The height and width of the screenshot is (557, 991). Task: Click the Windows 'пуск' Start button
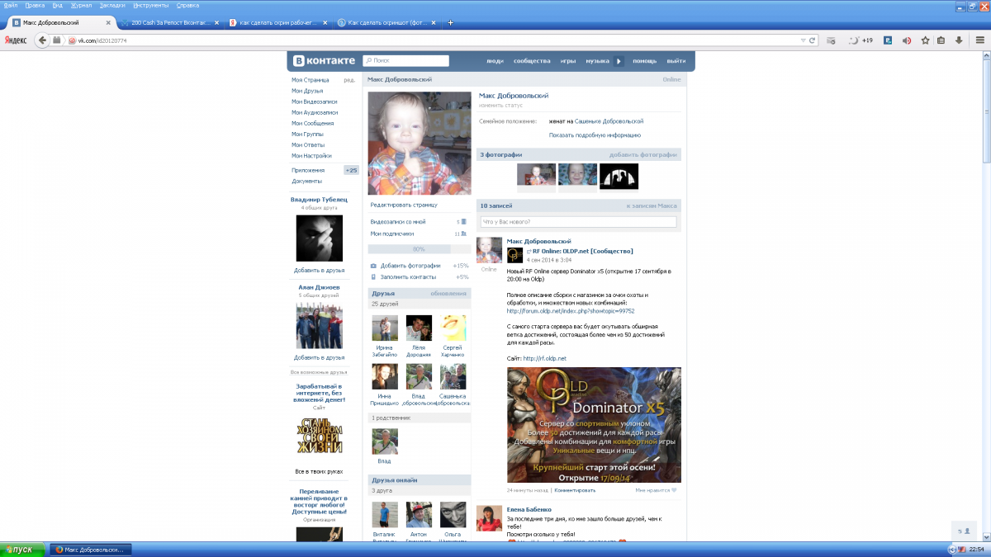[22, 550]
